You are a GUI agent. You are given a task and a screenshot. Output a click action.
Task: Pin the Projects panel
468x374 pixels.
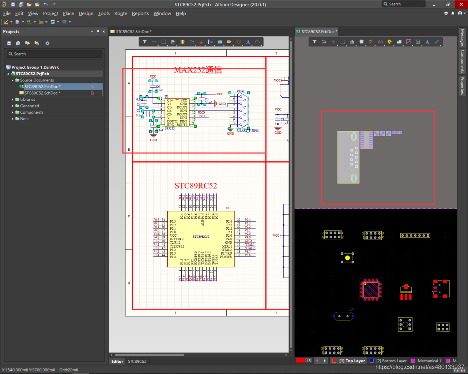(x=98, y=31)
